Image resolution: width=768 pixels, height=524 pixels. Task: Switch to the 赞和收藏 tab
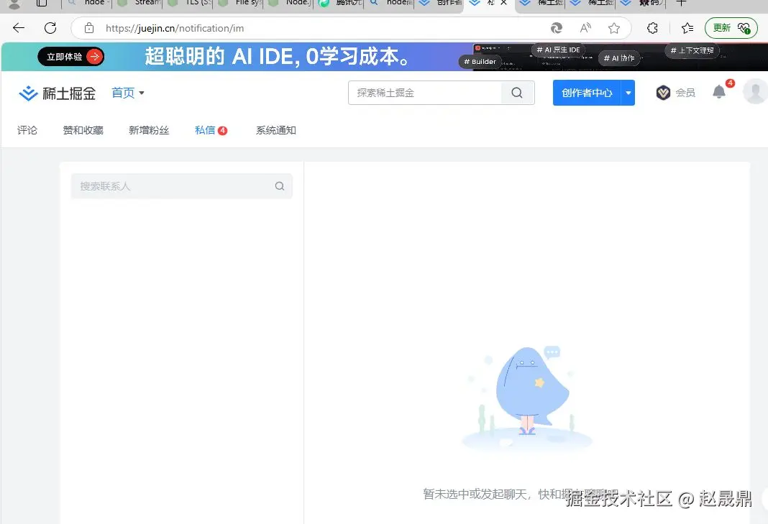pos(82,130)
